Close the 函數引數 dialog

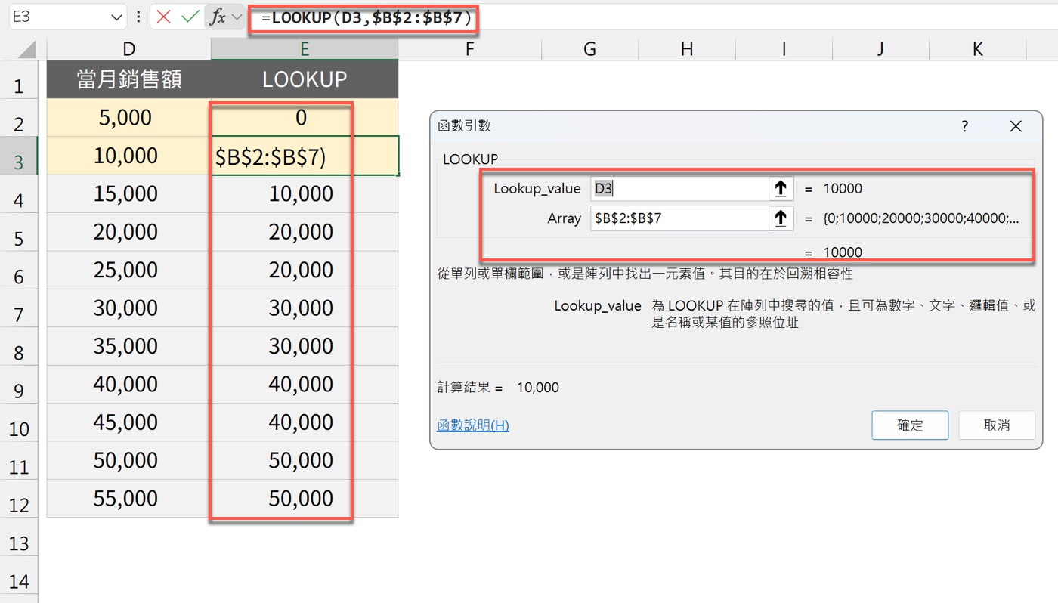pyautogui.click(x=1016, y=126)
